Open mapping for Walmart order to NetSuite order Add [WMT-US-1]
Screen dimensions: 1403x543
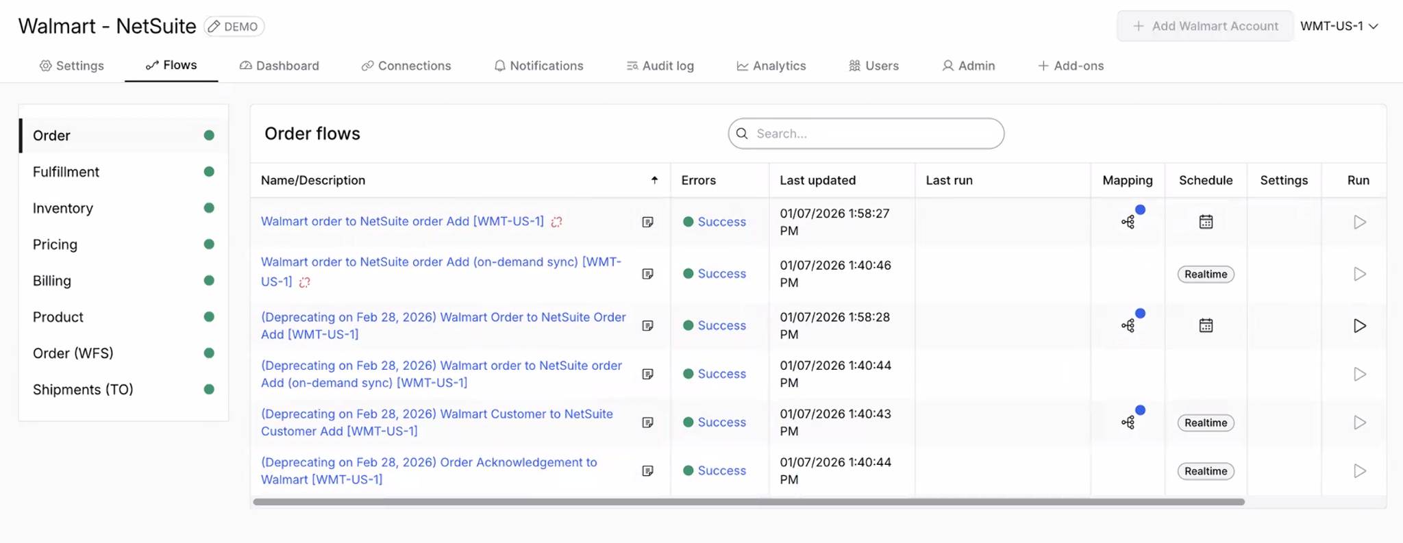click(x=1128, y=222)
